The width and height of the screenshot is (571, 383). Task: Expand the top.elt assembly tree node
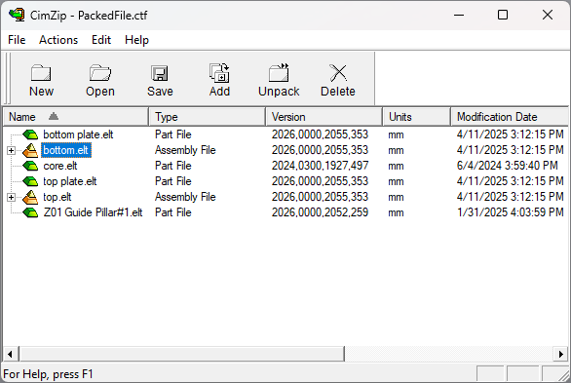11,197
